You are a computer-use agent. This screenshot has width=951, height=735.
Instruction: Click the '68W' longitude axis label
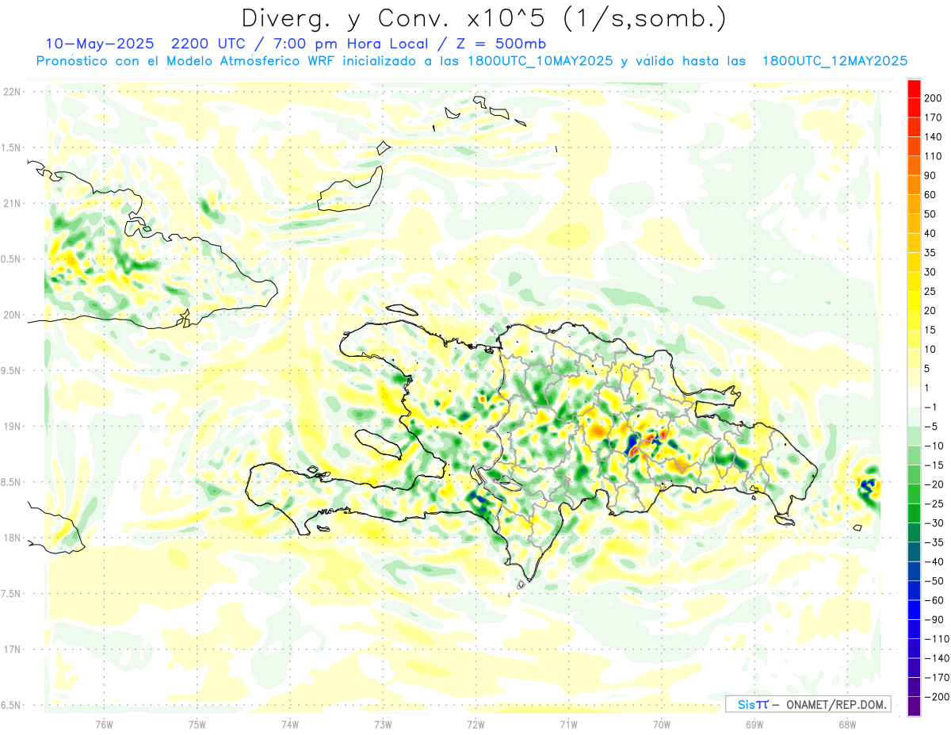tap(847, 725)
